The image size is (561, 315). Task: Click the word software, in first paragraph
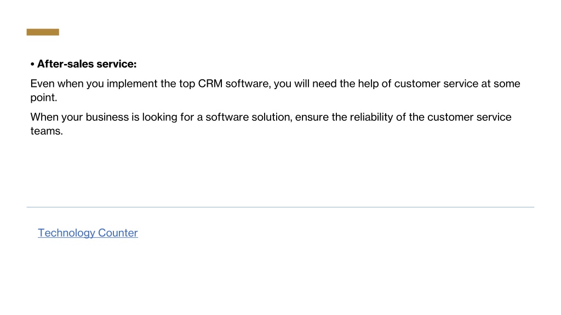pyautogui.click(x=248, y=84)
